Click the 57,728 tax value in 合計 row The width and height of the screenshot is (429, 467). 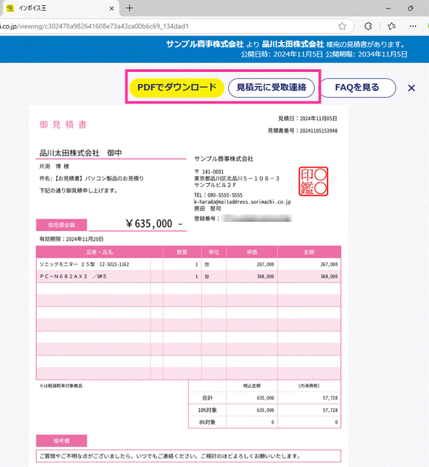[x=330, y=398]
